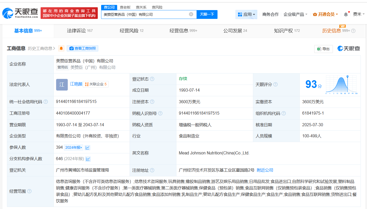The width and height of the screenshot is (367, 209).
Task: Click help icon next to 统一社会信用代码
Action: tap(46, 102)
